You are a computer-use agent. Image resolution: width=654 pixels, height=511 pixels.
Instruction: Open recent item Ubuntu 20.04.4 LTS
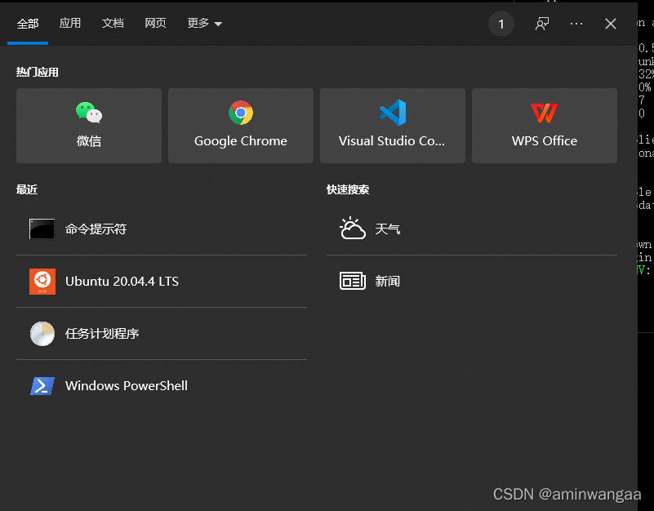(x=162, y=281)
